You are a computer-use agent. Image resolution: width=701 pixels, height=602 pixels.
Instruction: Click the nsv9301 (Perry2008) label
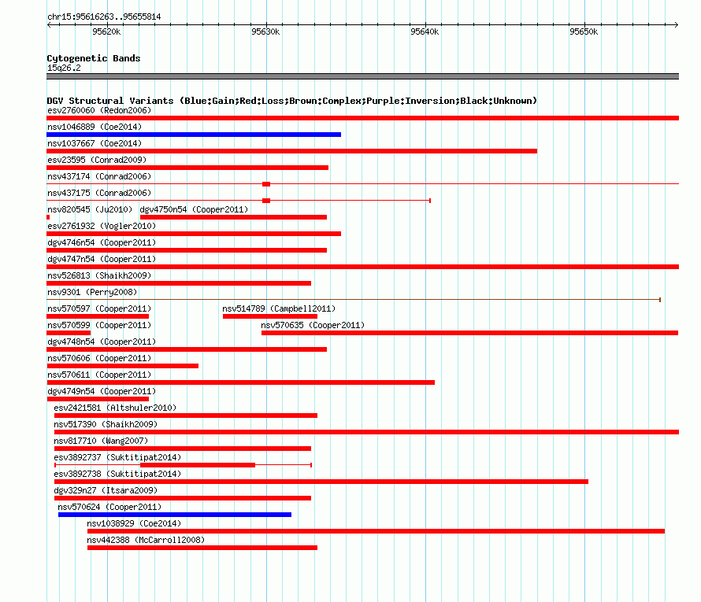(92, 292)
